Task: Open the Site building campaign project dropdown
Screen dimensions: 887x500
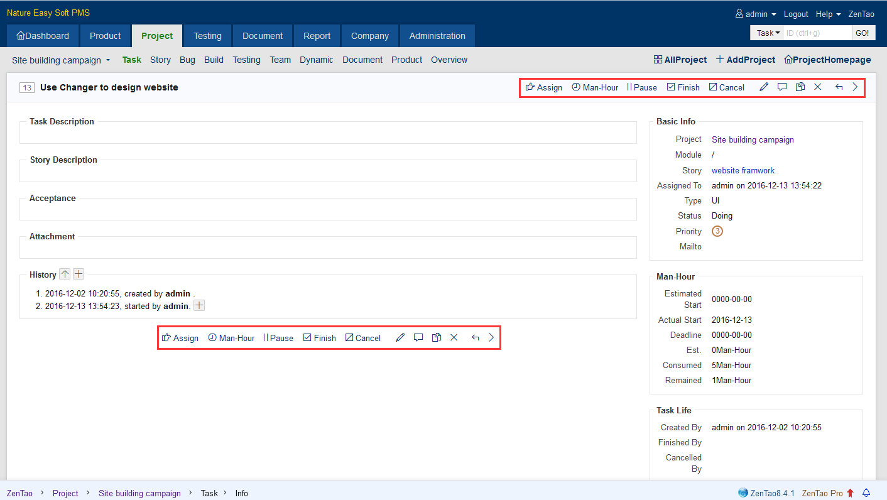Action: 61,60
